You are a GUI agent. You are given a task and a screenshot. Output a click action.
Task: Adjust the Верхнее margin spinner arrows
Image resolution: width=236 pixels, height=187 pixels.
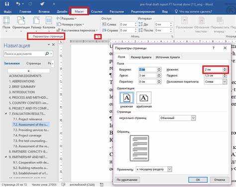point(159,69)
